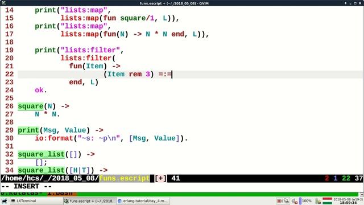Click the muted volume tray icon
Image resolution: width=364 pixels, height=205 pixels.
295,201
